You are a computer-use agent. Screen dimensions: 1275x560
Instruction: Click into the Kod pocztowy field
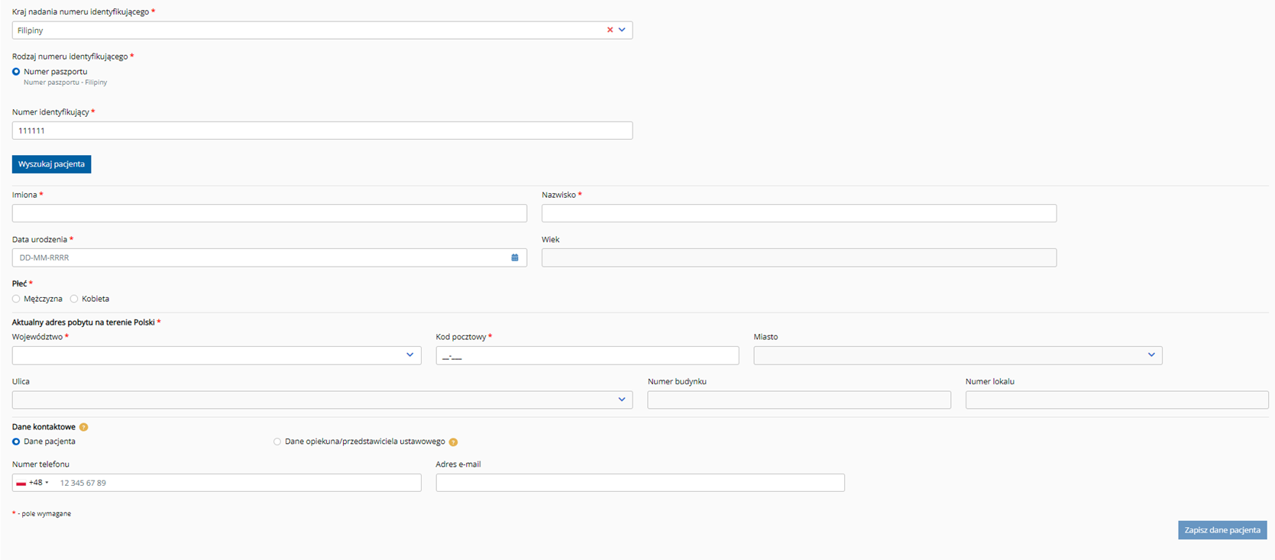587,355
